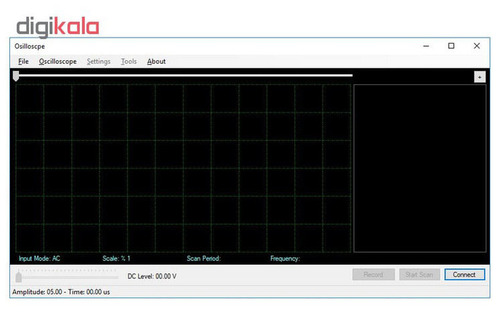
Task: Minimize the Osilloscpe window
Action: click(x=426, y=46)
